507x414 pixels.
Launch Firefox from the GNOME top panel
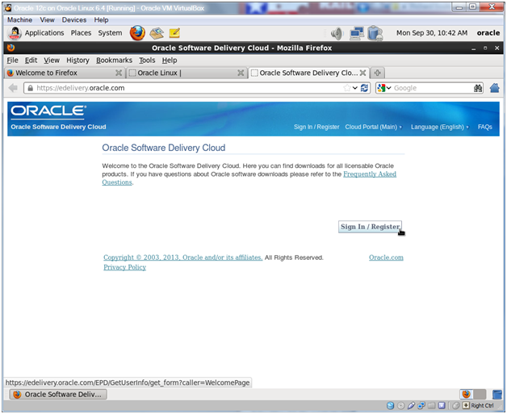tap(137, 33)
